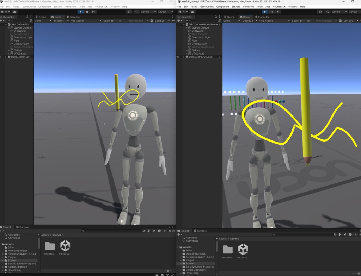The height and width of the screenshot is (276, 361).
Task: Collapse VRCDefaultWorldScene in right Hierarchy
Action: [x=184, y=24]
